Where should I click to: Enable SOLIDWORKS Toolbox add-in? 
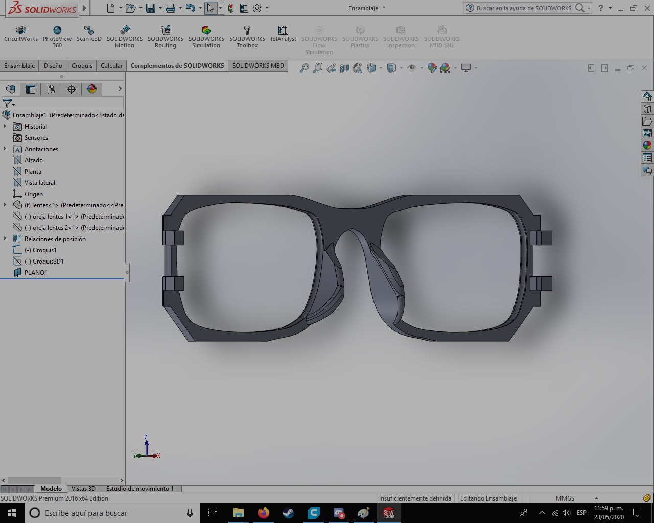point(247,37)
